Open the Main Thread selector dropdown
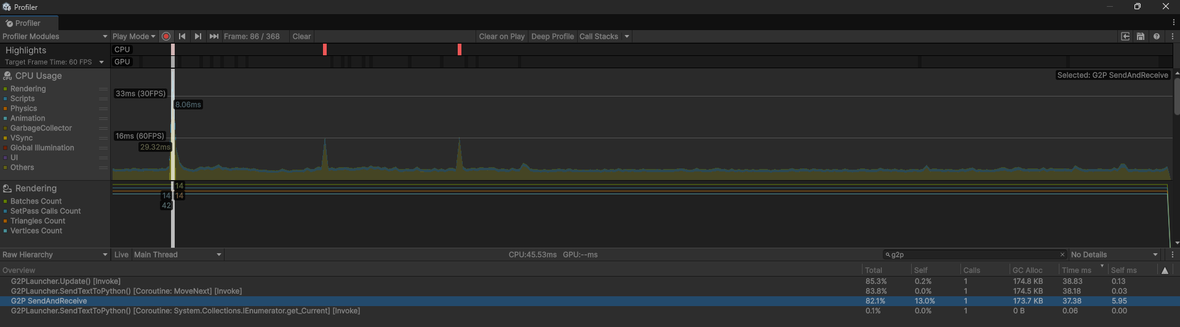The width and height of the screenshot is (1180, 327). [178, 254]
